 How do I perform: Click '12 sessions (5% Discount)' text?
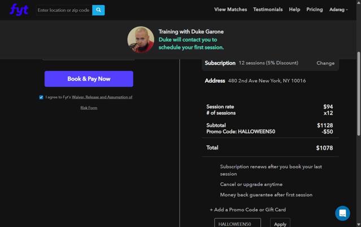pos(268,63)
